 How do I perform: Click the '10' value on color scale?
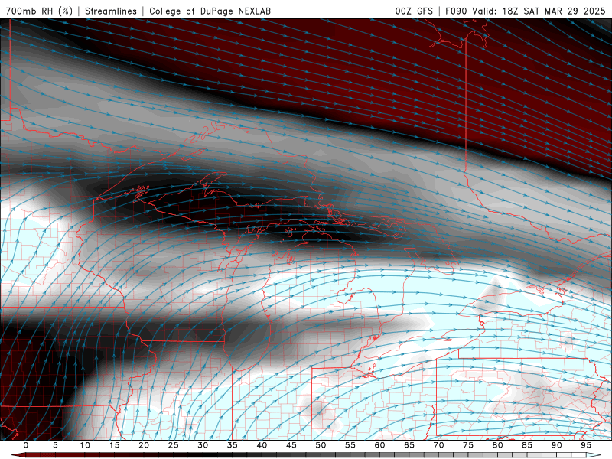coord(85,445)
